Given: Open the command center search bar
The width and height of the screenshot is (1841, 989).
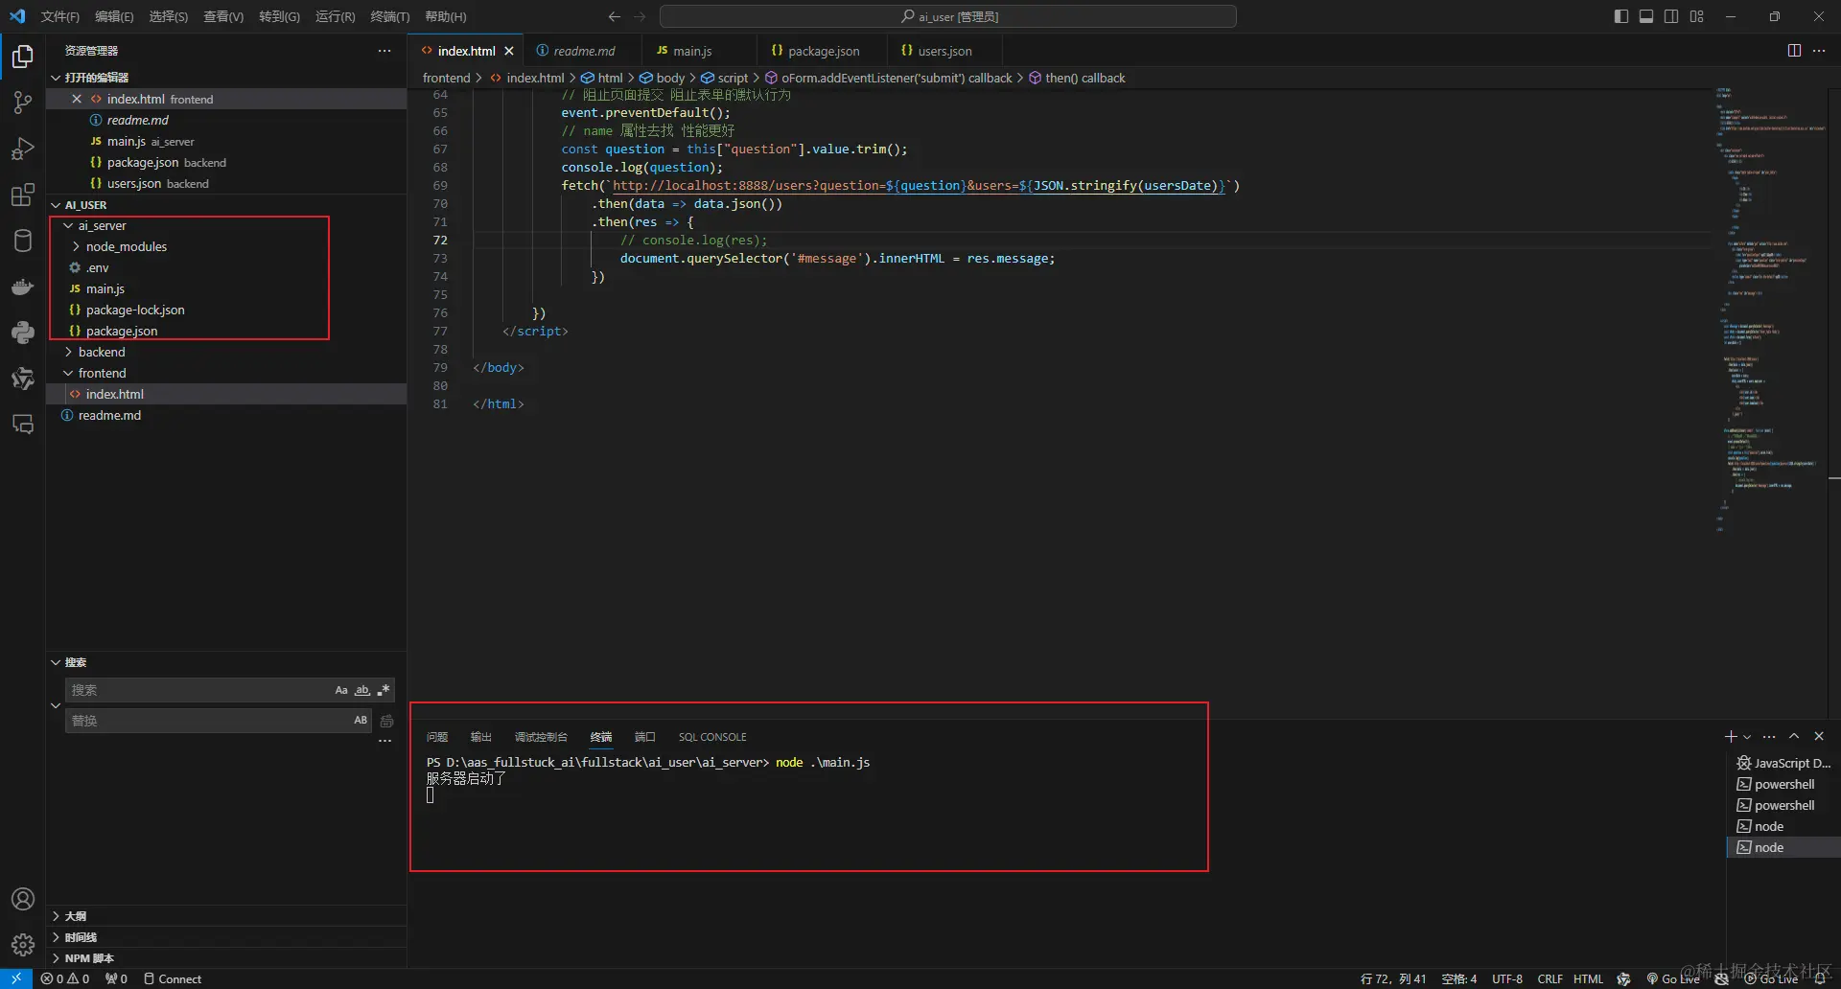Looking at the screenshot, I should (x=948, y=16).
